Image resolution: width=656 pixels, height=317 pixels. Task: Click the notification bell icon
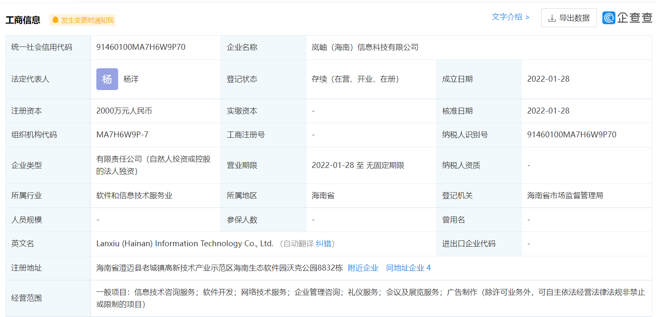click(x=56, y=20)
